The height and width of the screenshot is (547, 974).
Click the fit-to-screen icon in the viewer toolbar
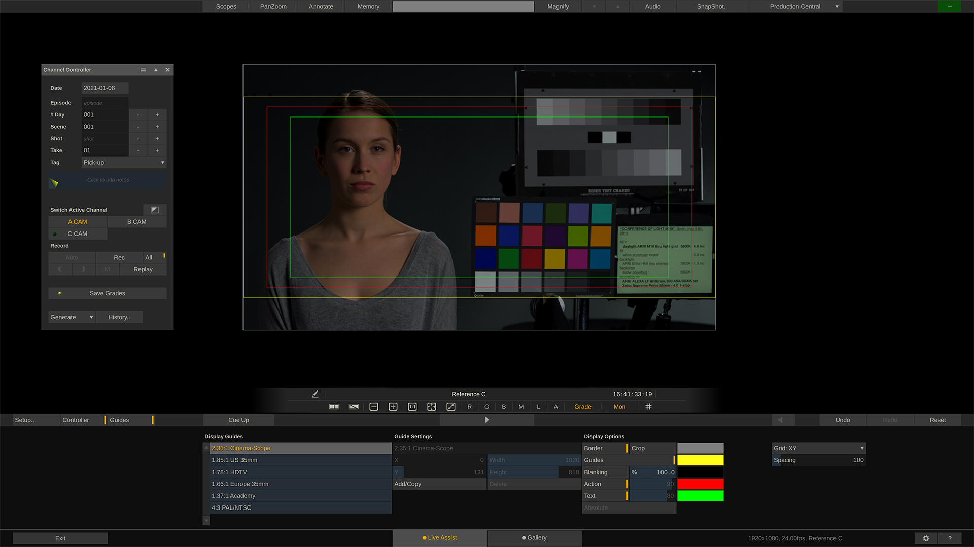point(431,406)
